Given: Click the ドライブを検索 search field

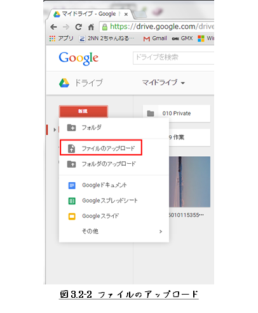Looking at the screenshot, I should (173, 58).
